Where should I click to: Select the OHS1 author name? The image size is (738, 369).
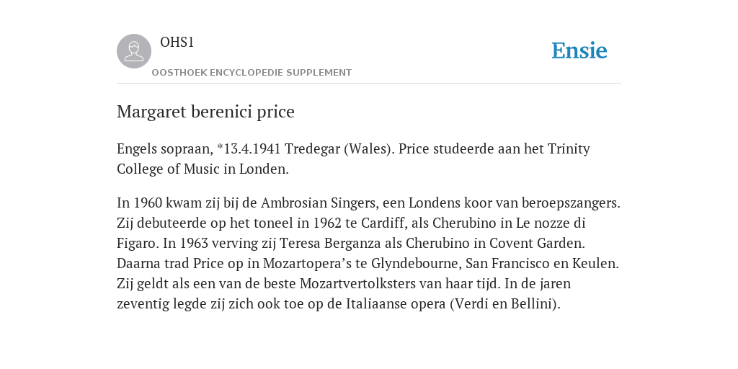[177, 43]
